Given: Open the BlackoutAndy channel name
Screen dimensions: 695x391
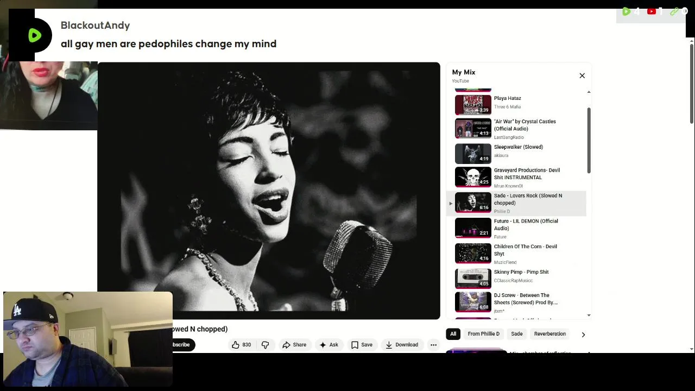Looking at the screenshot, I should click(x=95, y=26).
